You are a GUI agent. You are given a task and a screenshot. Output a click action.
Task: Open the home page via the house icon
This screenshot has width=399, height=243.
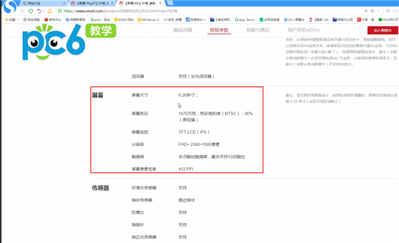click(50, 11)
